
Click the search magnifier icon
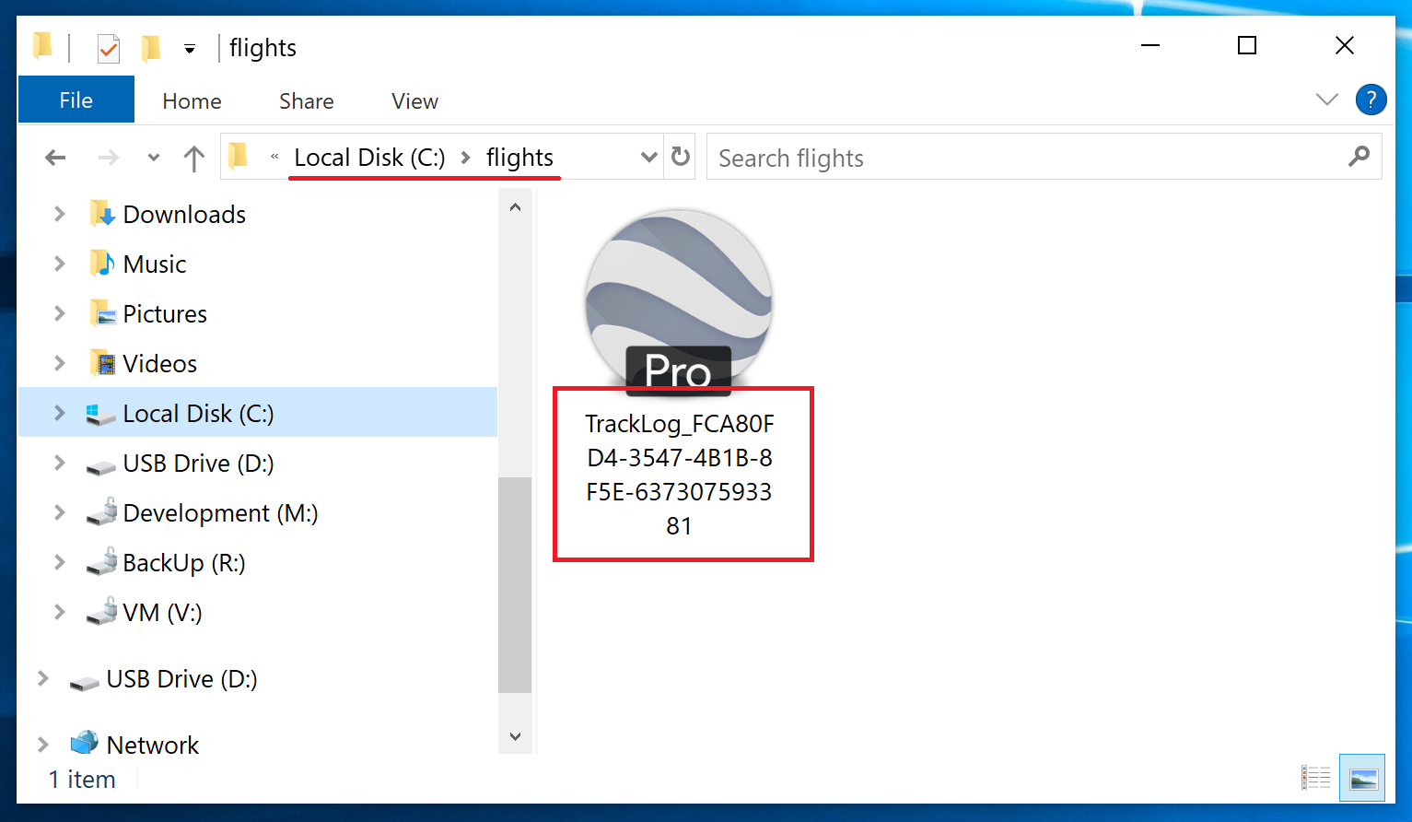coord(1359,157)
